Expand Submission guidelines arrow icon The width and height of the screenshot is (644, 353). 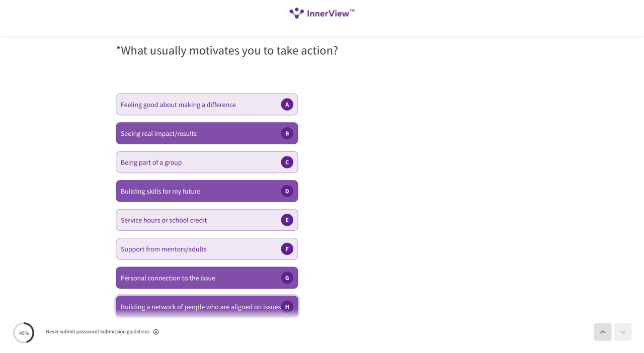click(x=156, y=332)
